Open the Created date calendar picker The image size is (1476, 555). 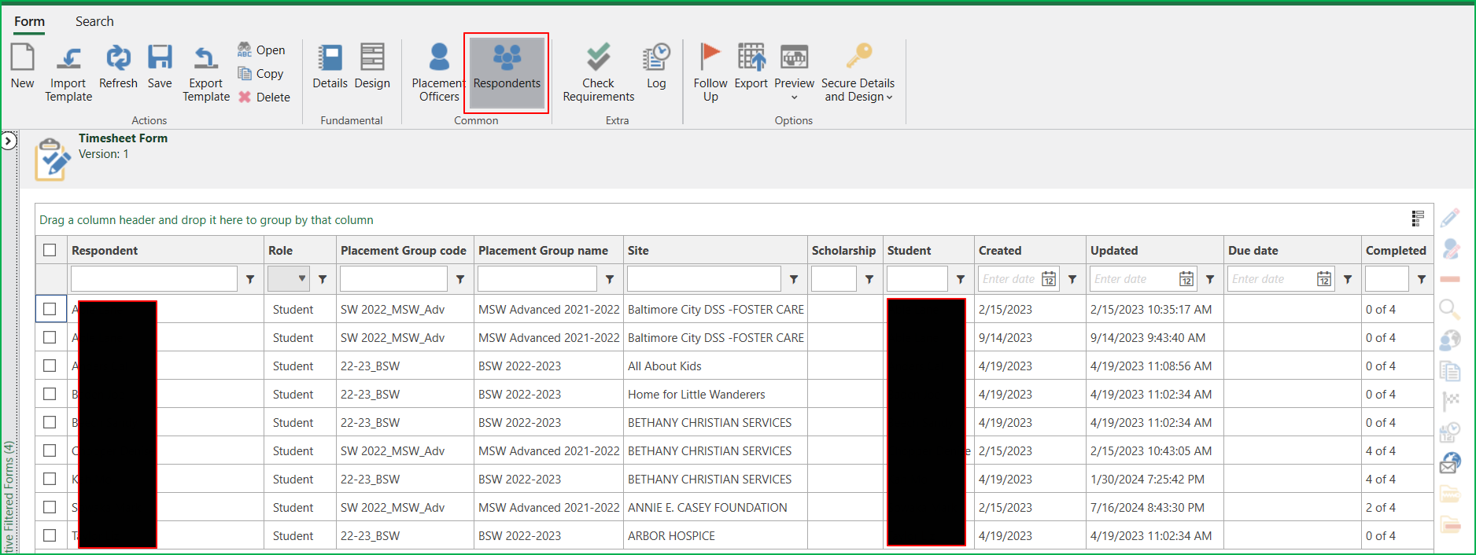1049,279
